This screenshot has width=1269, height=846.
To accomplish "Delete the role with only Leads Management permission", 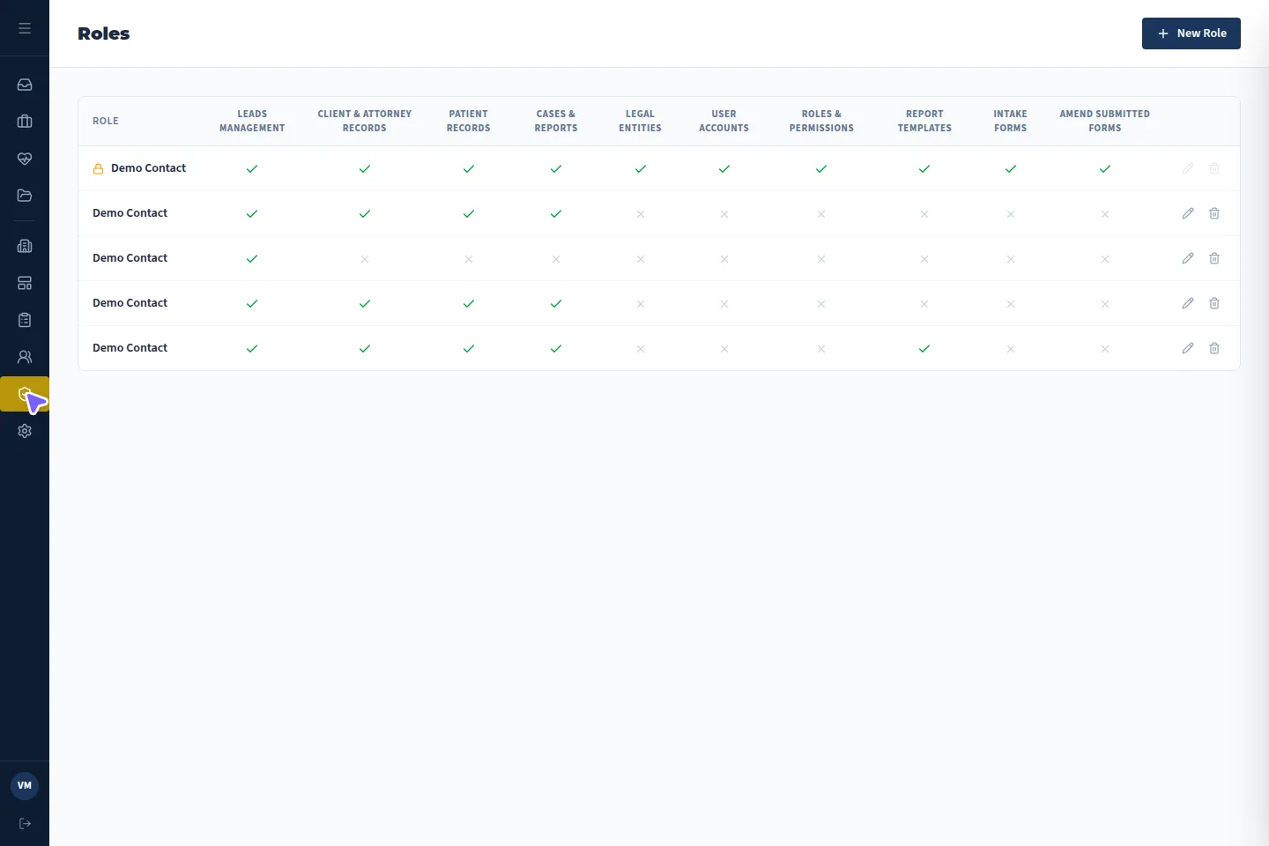I will click(1214, 258).
